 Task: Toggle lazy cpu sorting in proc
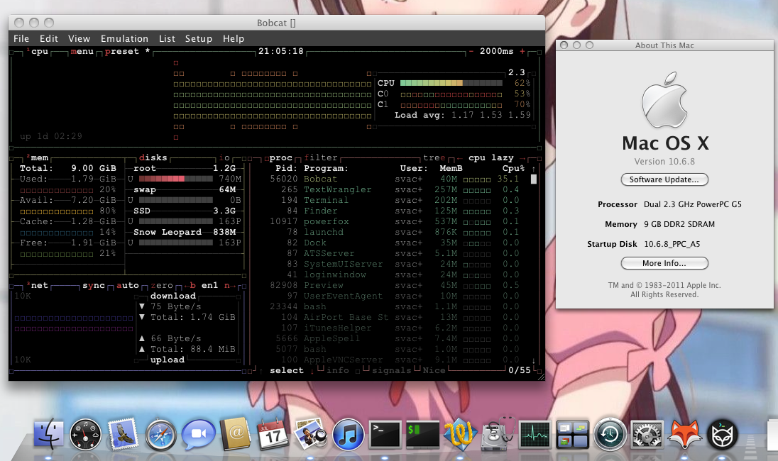point(502,157)
